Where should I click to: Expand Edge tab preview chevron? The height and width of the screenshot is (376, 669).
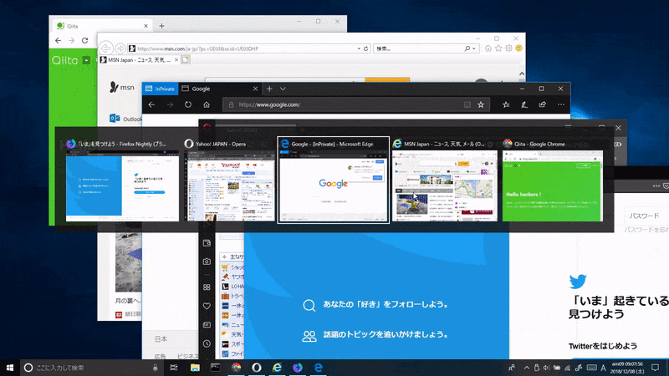pos(283,89)
